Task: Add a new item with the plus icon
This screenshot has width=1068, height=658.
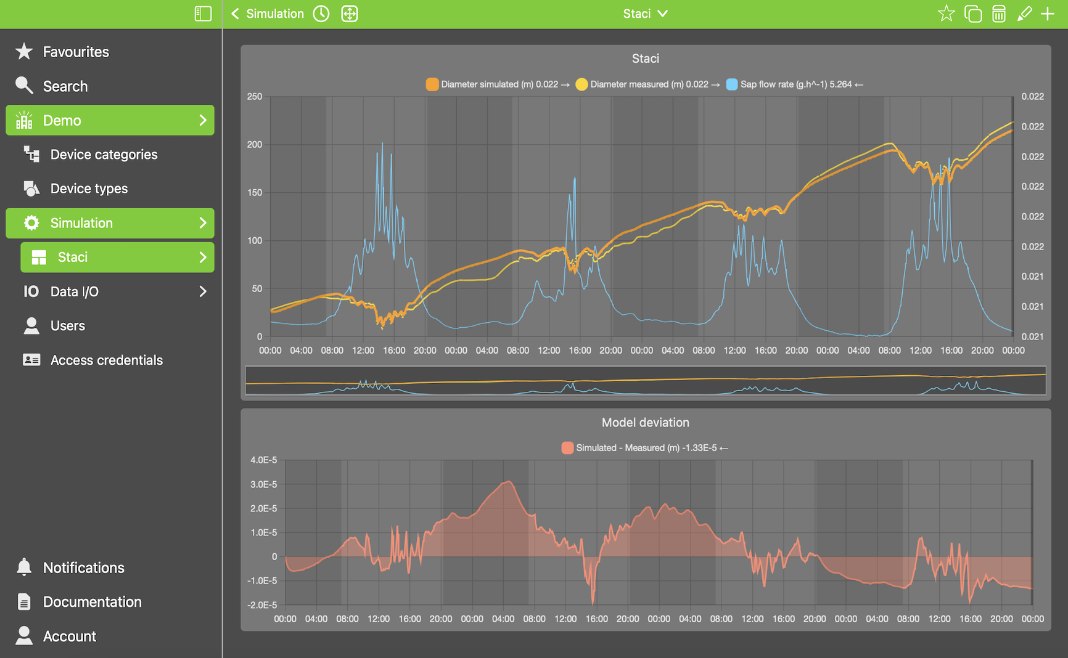Action: pos(1048,13)
